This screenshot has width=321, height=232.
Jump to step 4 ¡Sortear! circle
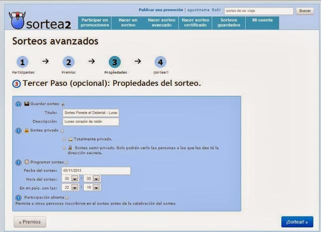tap(160, 62)
